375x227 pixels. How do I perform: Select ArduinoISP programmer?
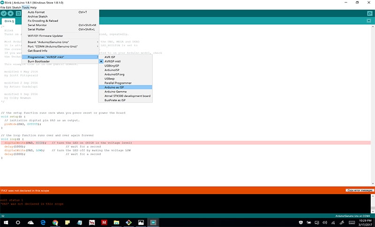click(125, 70)
